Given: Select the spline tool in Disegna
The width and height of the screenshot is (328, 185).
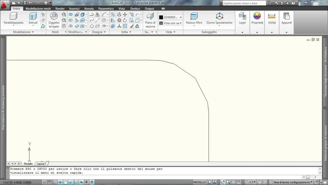Looking at the screenshot, I should click(92, 20).
